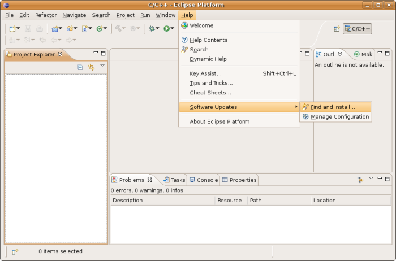Maximize the Project Explorer view
The width and height of the screenshot is (396, 261).
tap(103, 54)
